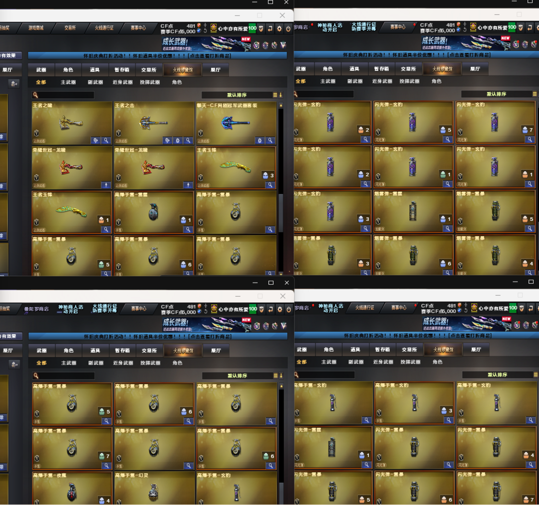Open 默认排序 dropdown in the 王者之魄 window

click(x=237, y=95)
